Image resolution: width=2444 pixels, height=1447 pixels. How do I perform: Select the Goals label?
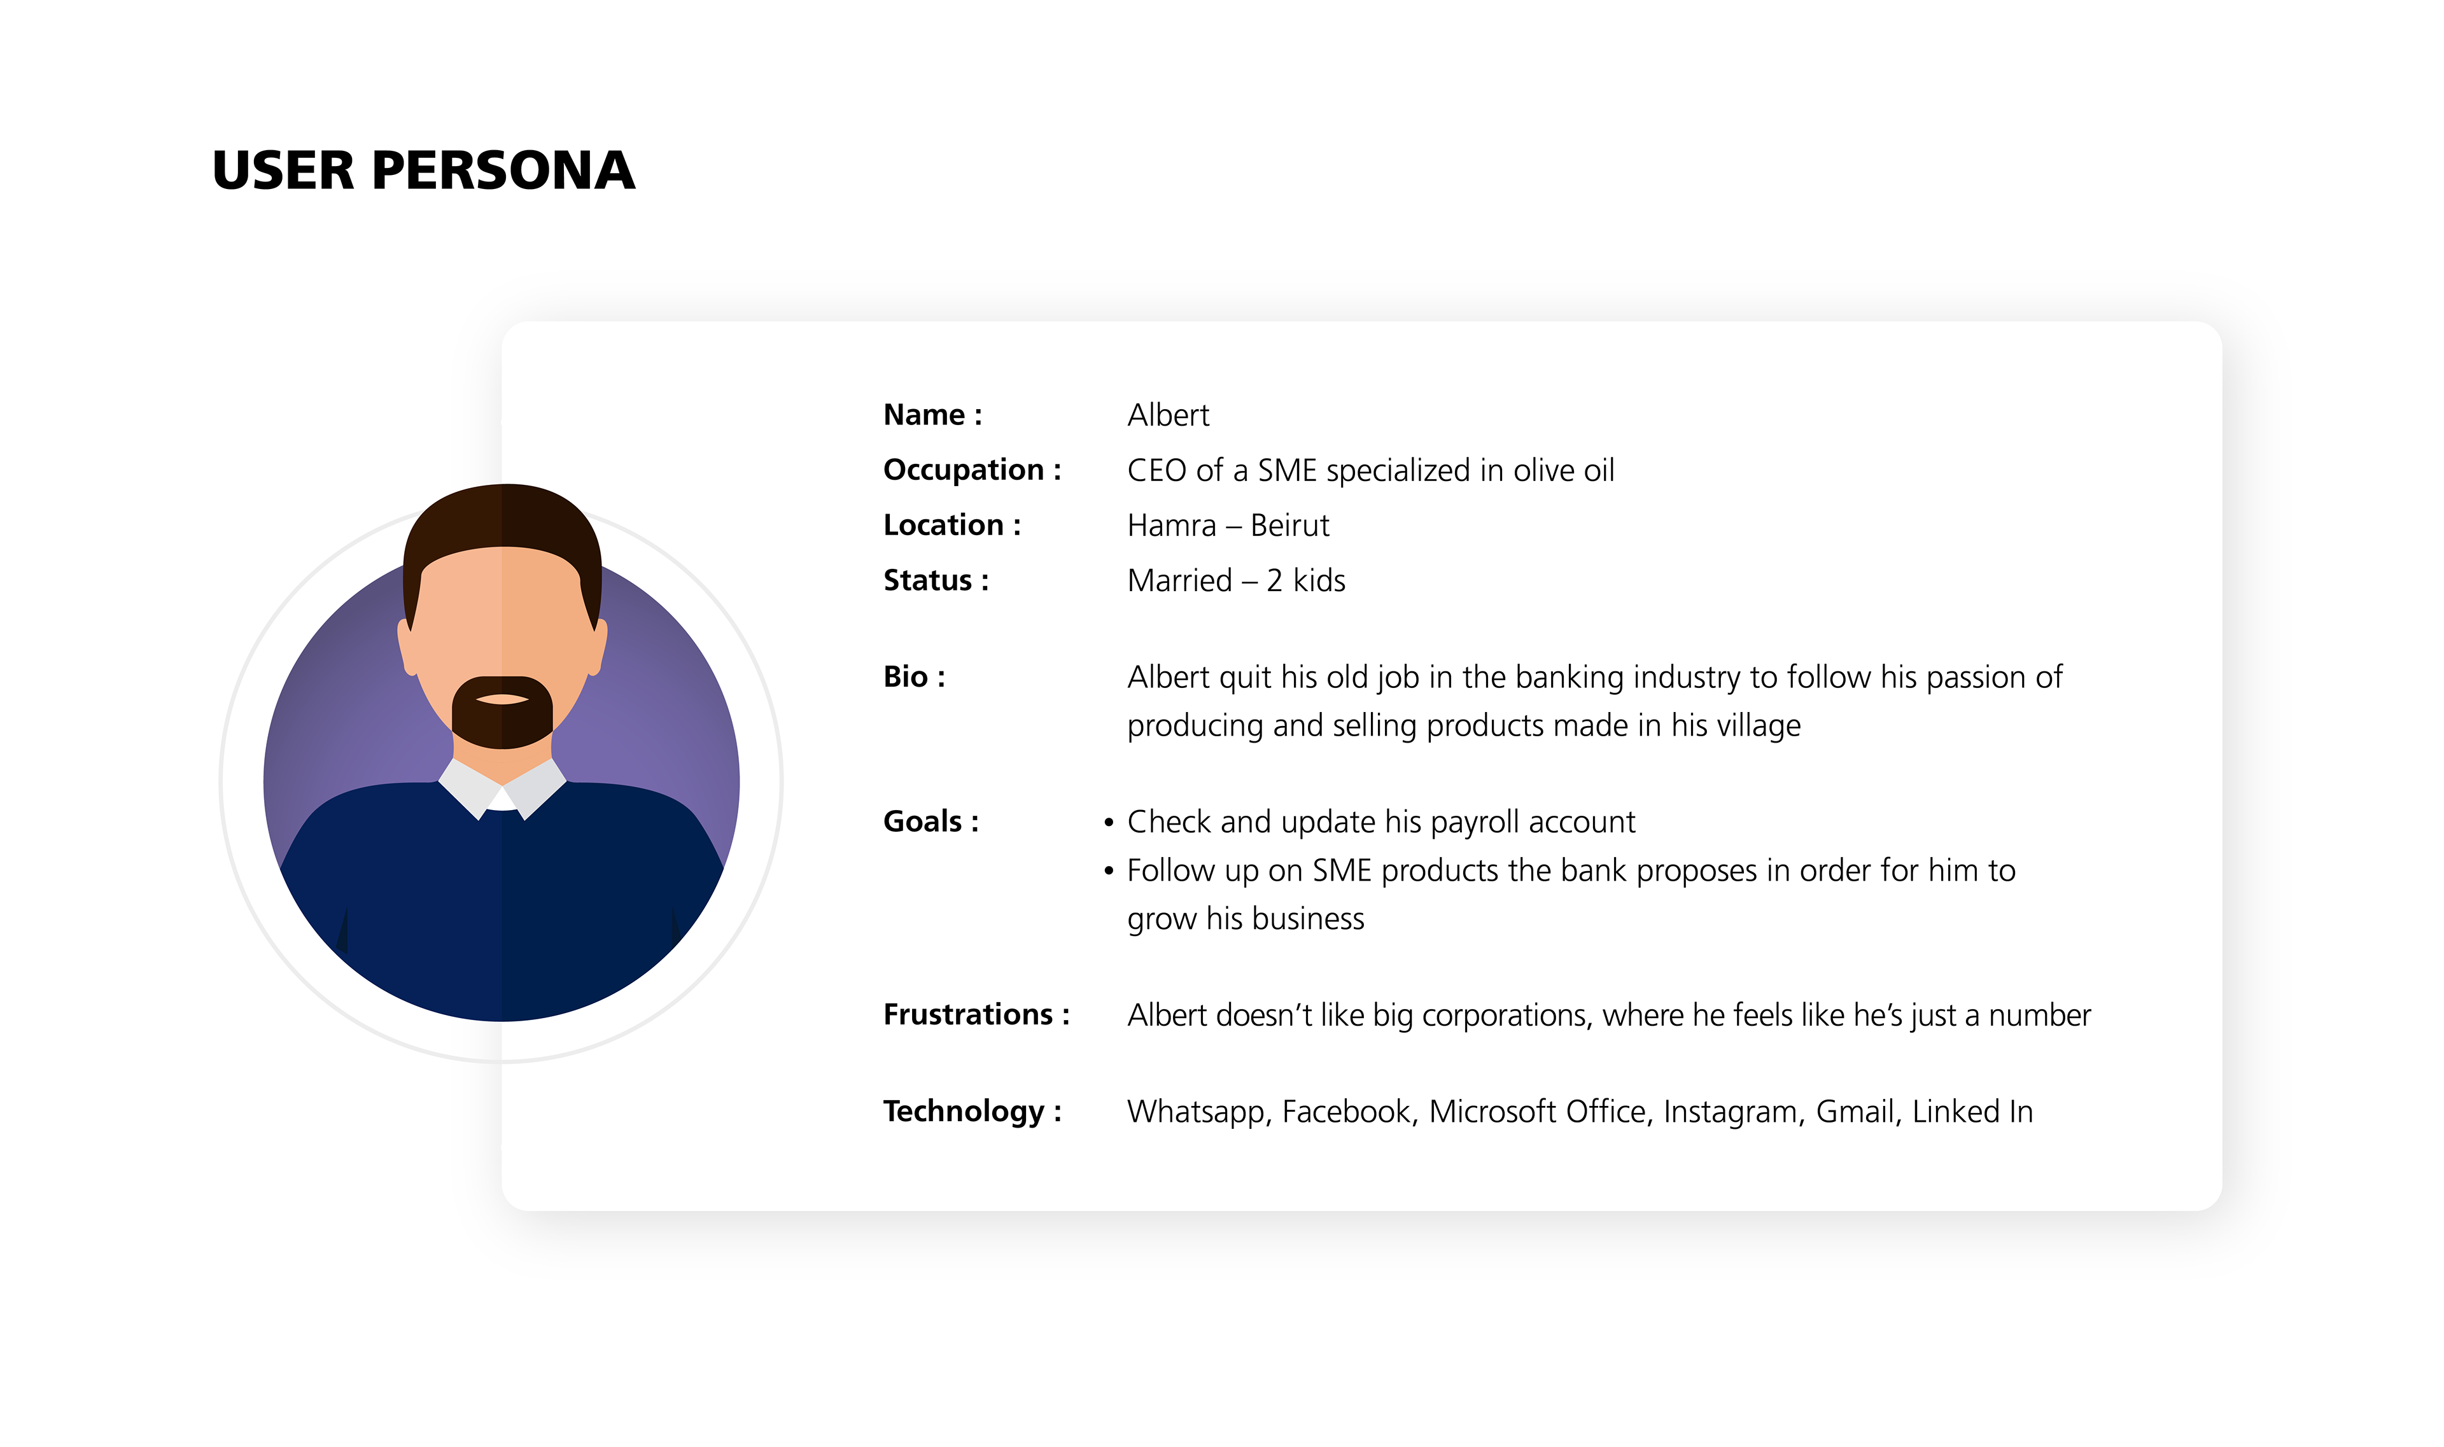(x=931, y=821)
